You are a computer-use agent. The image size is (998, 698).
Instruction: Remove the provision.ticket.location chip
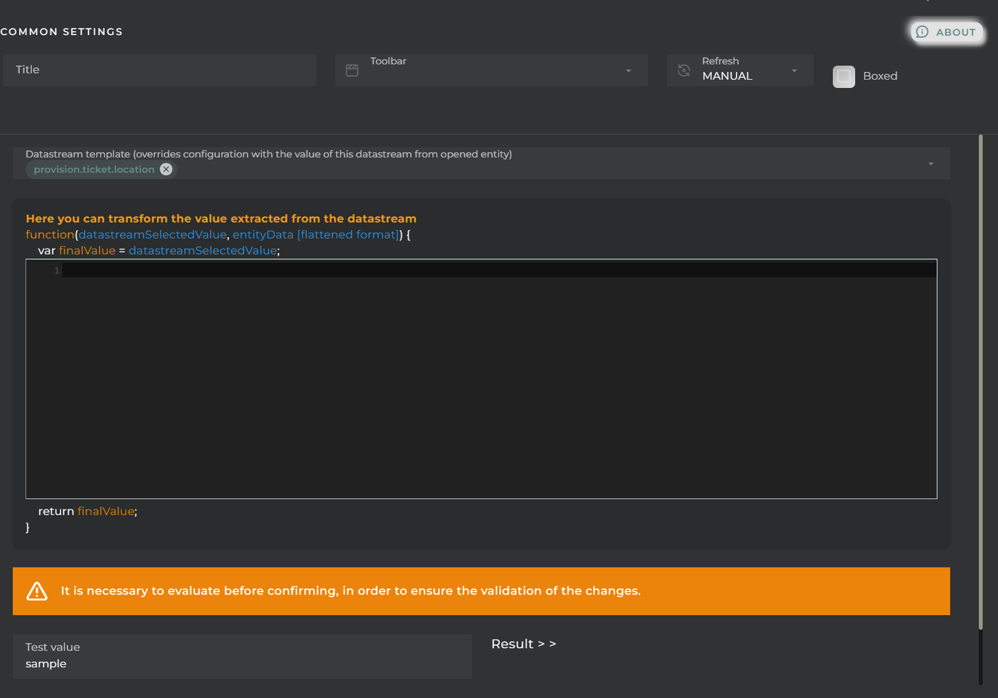point(166,169)
